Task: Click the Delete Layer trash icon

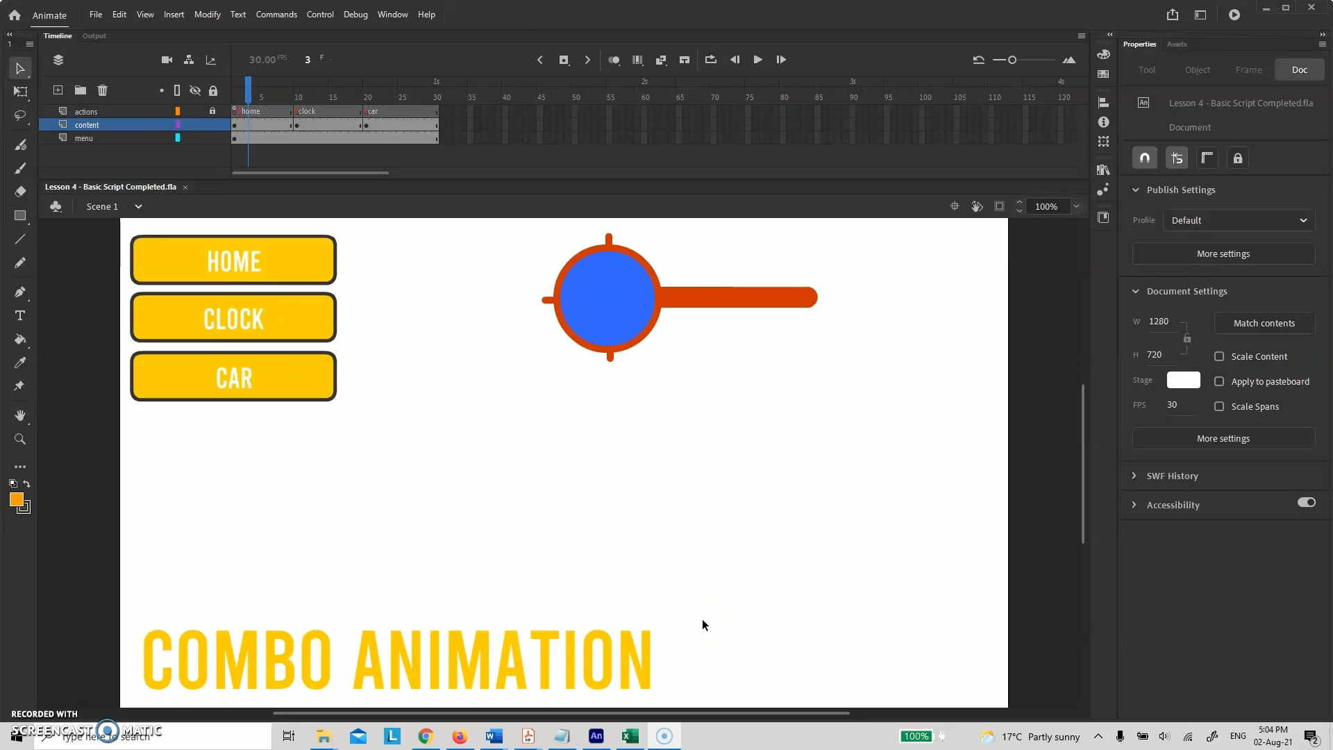Action: coord(103,90)
